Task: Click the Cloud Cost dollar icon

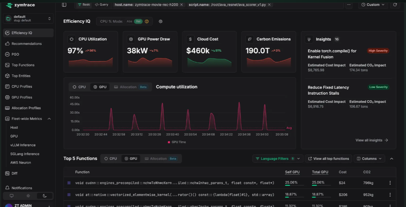Action: [x=190, y=39]
